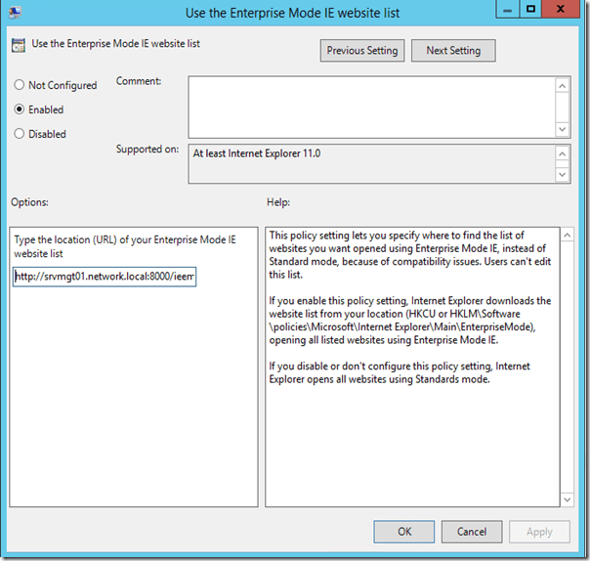Jump to Next Setting

point(452,50)
